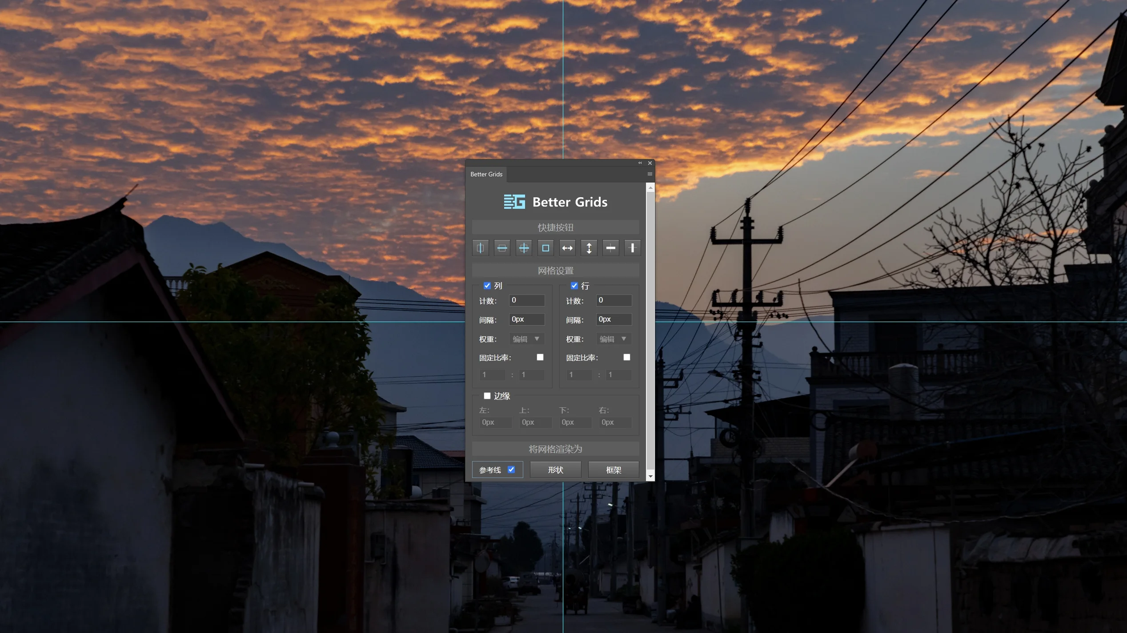Select the horizontal center guide quick button
The height and width of the screenshot is (633, 1127).
pyautogui.click(x=502, y=248)
